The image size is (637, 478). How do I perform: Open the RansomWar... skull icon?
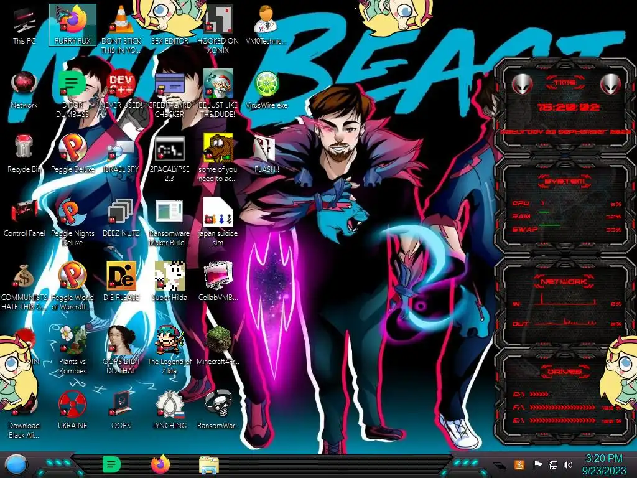tap(218, 410)
